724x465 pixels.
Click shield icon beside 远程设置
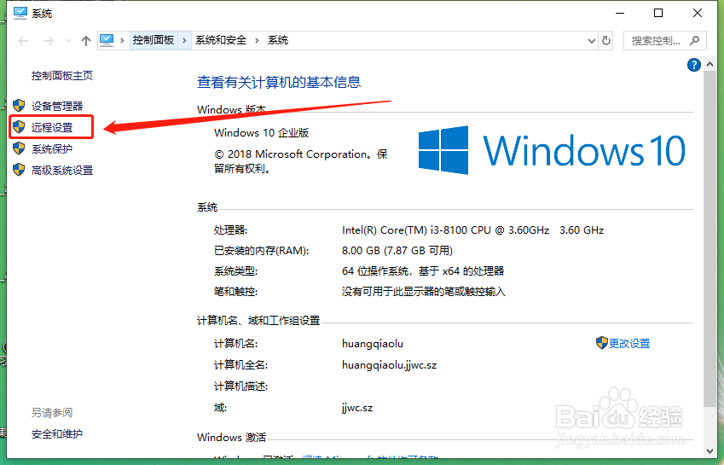(x=19, y=127)
